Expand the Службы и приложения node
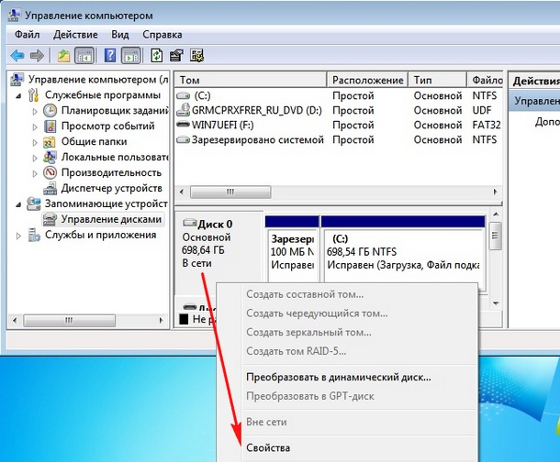The width and height of the screenshot is (560, 462). click(18, 236)
